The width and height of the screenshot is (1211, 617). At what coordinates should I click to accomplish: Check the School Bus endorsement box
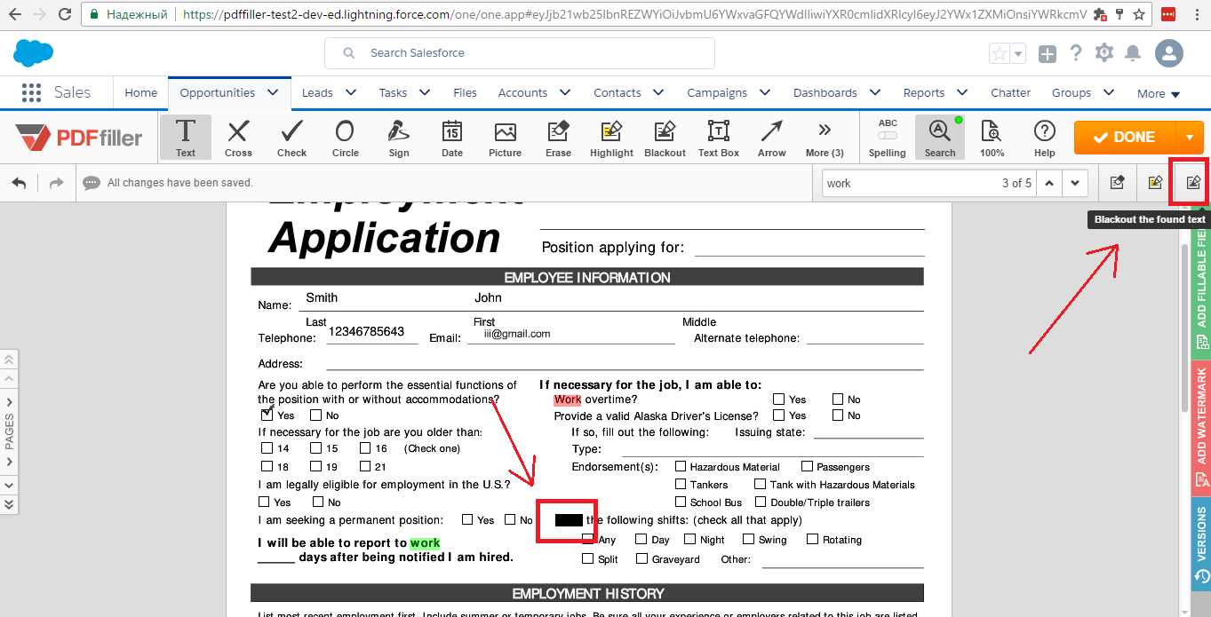(681, 502)
